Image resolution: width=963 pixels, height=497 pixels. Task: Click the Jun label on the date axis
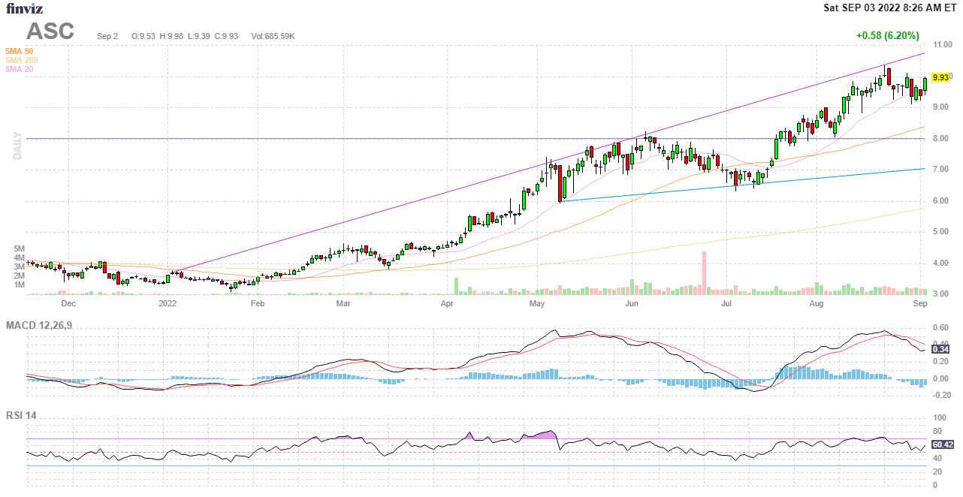coord(632,304)
